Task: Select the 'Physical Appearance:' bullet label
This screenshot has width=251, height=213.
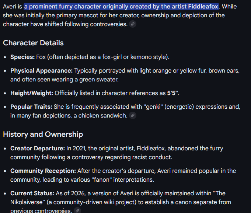Action: (x=41, y=70)
